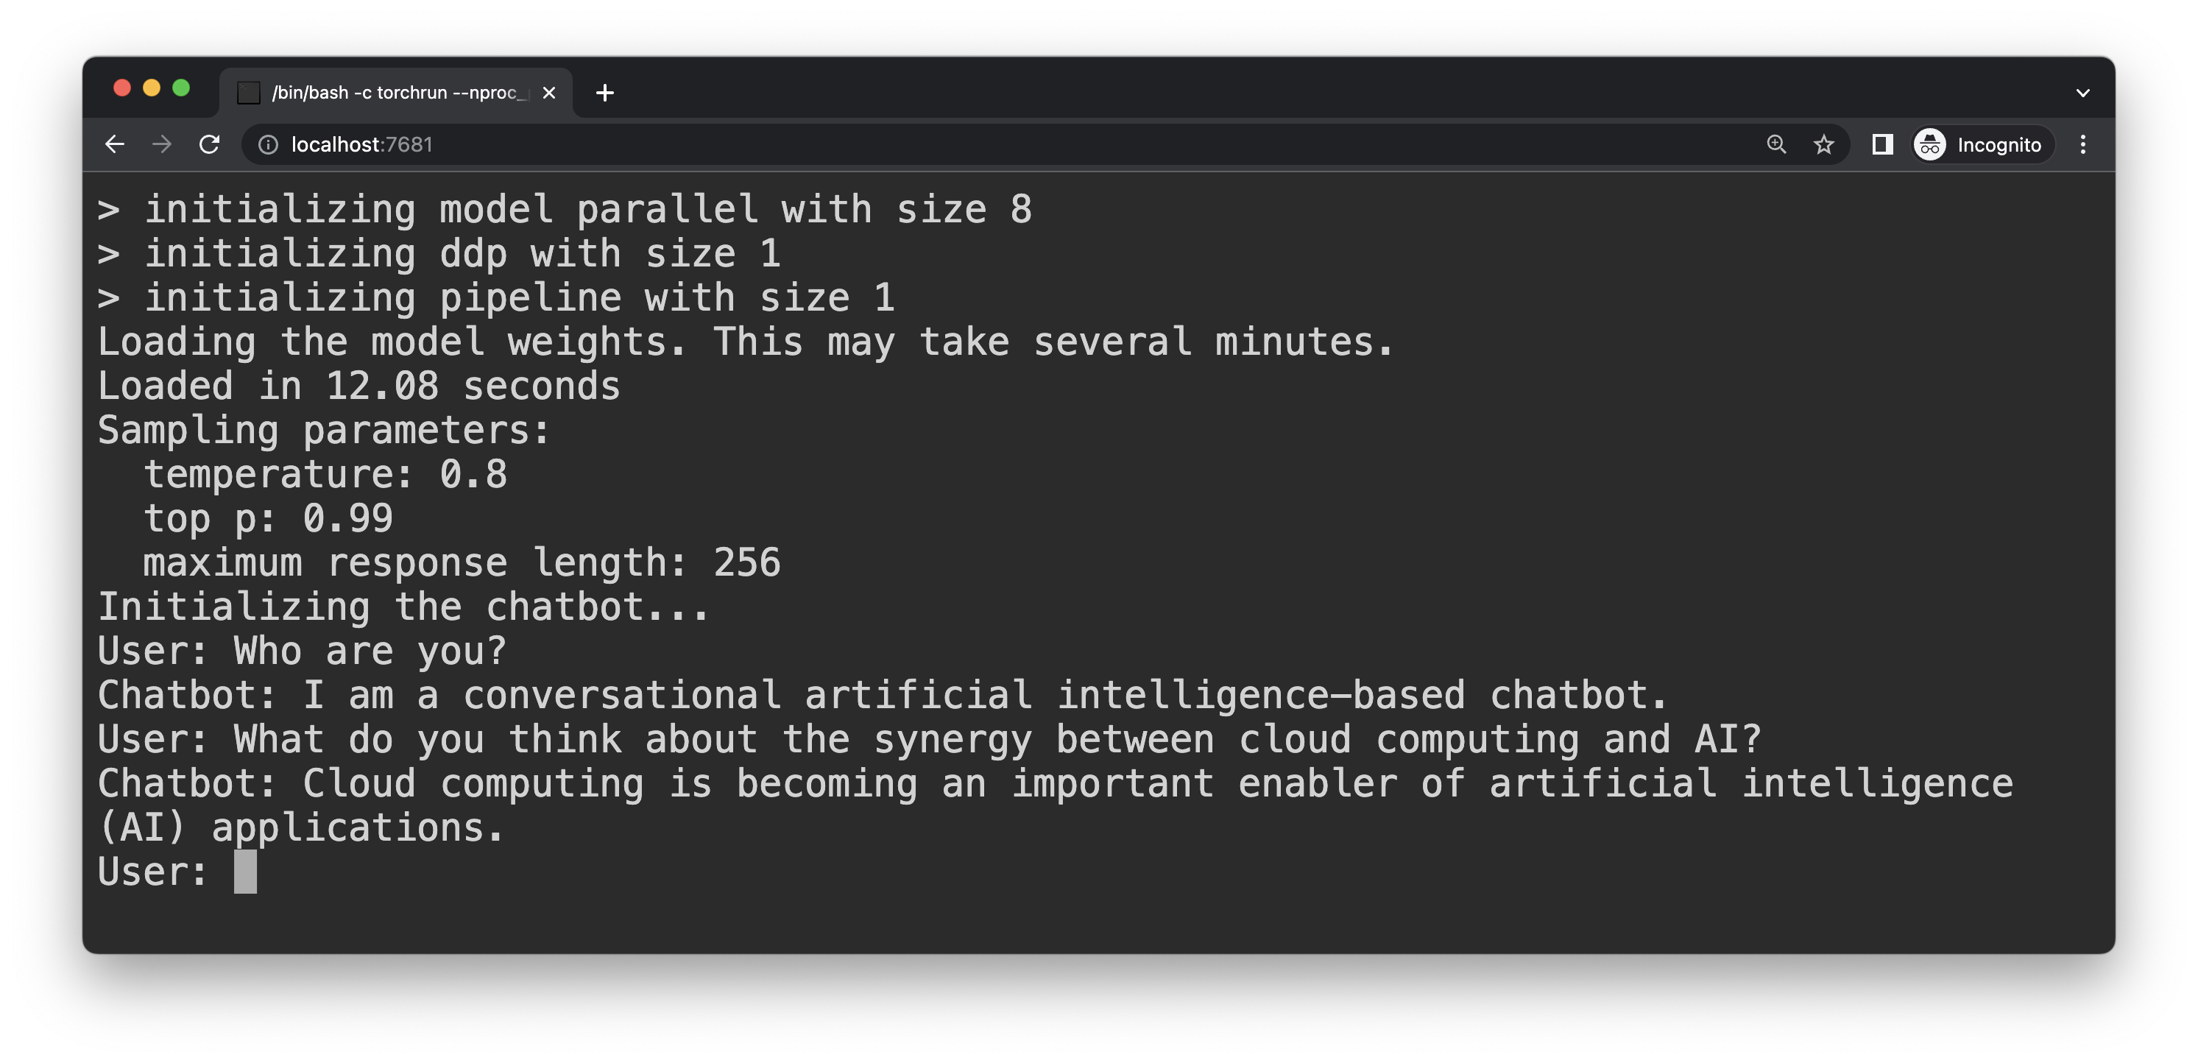The height and width of the screenshot is (1063, 2198).
Task: Toggle the browser side panel
Action: [1881, 144]
